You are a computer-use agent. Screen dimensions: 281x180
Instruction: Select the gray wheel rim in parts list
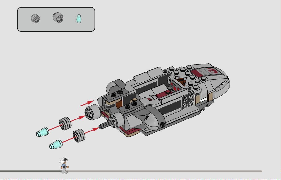(x=35, y=19)
